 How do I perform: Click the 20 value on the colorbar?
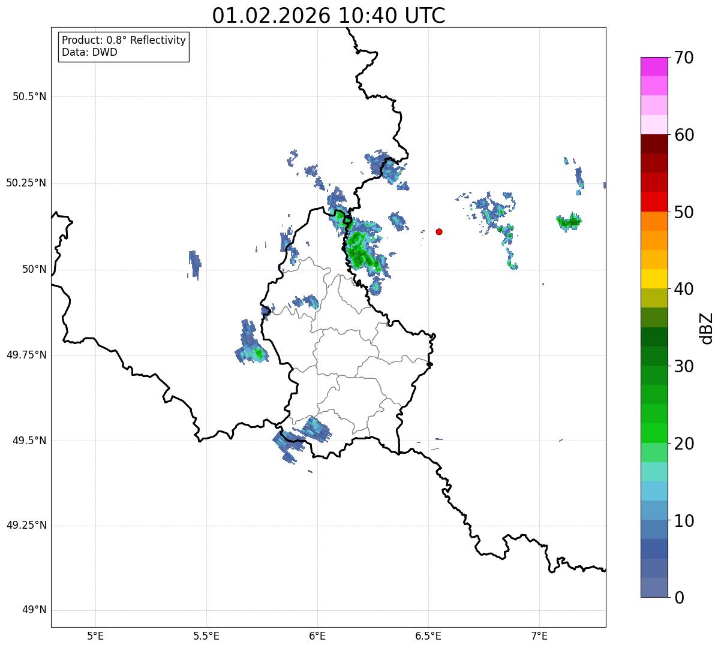[684, 444]
